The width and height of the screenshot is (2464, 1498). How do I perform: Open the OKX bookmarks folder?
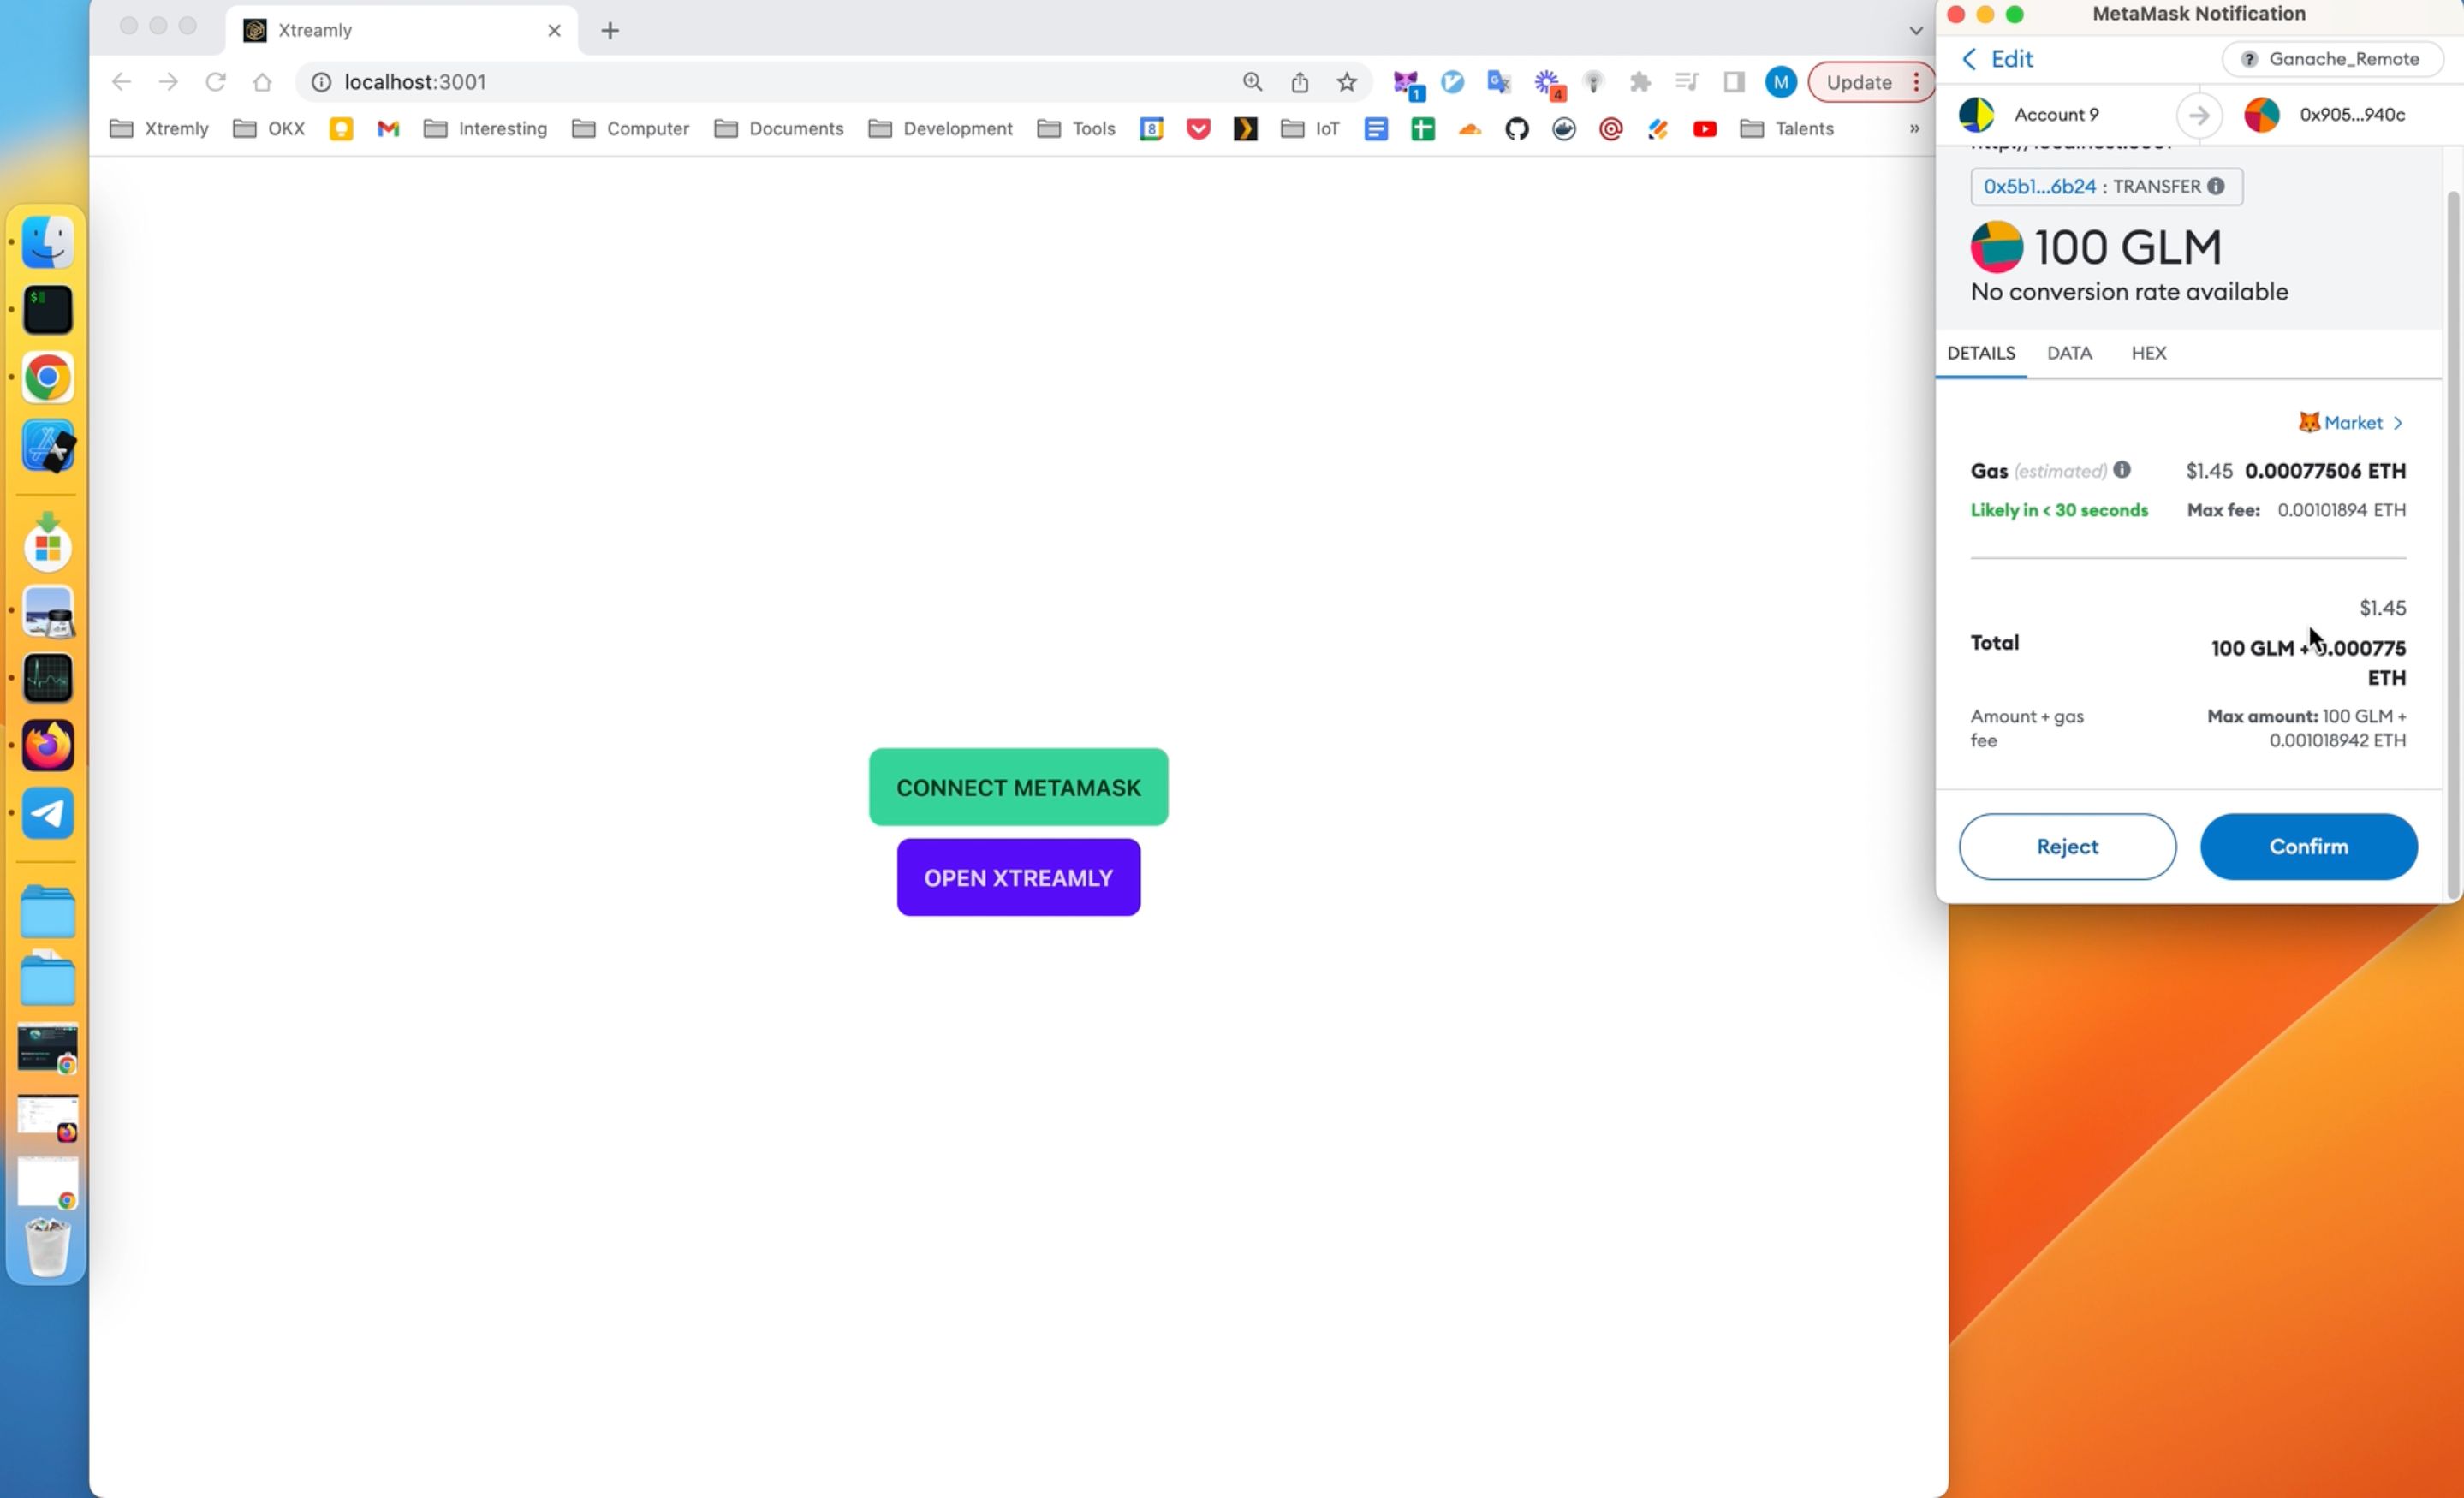(269, 129)
